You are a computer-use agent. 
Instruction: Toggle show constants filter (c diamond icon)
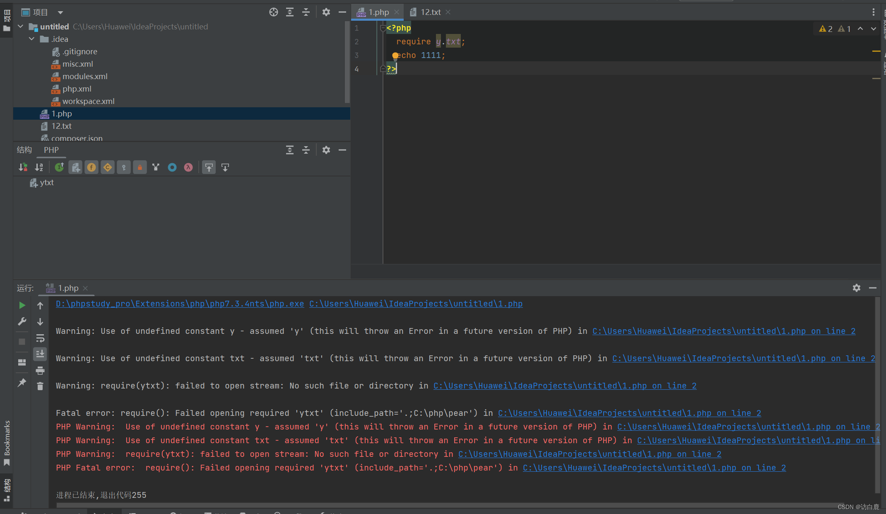point(108,167)
